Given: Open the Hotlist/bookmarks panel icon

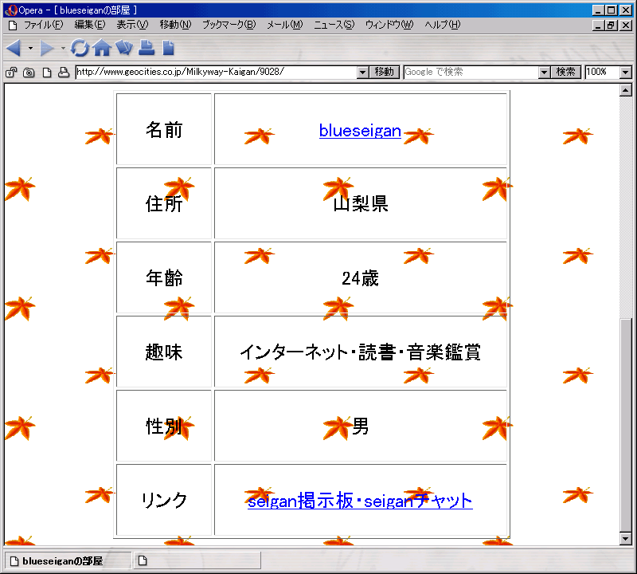Looking at the screenshot, I should pos(124,48).
